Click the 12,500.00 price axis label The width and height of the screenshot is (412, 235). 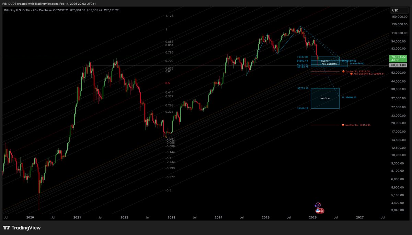click(399, 148)
